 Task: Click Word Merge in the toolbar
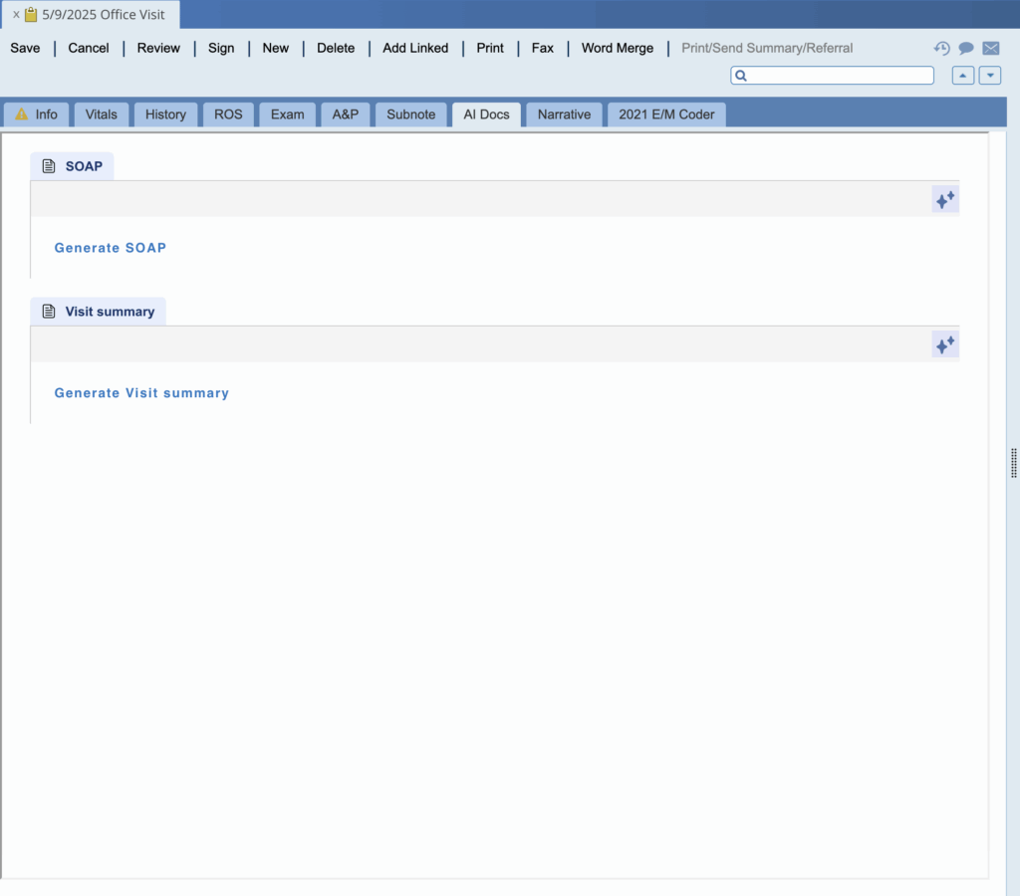[x=618, y=48]
